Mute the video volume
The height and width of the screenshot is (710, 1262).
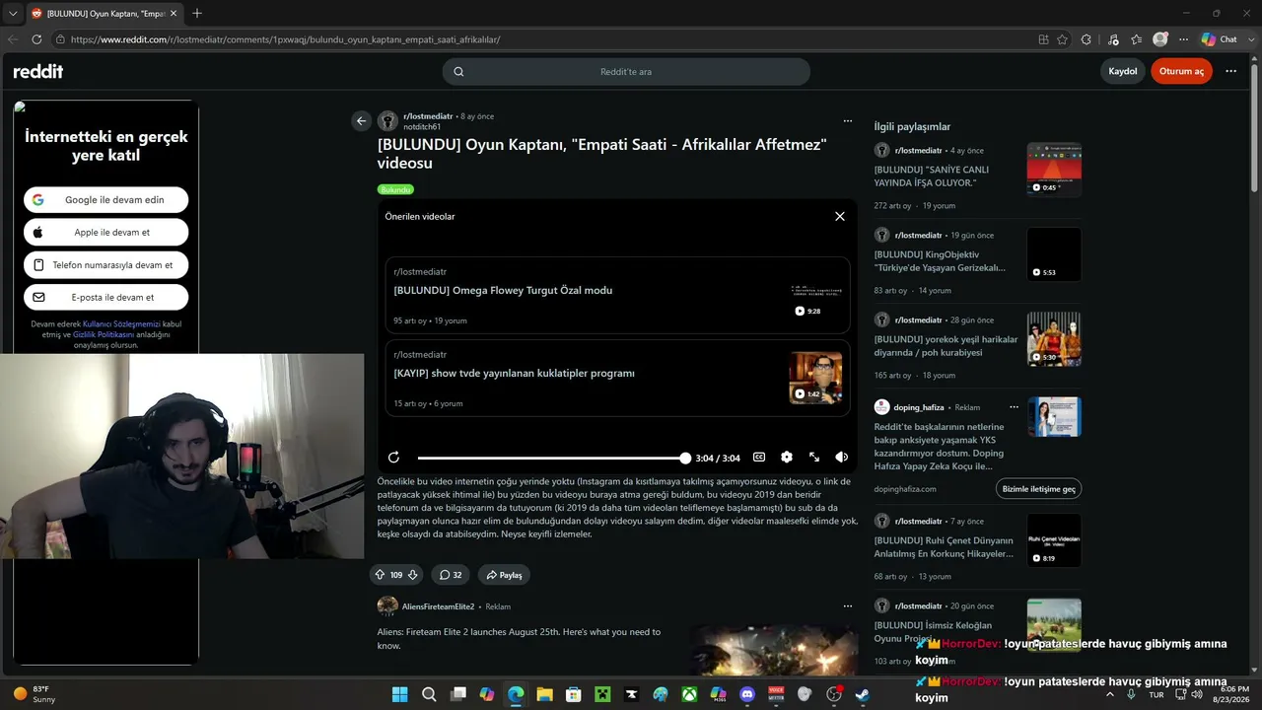click(841, 458)
